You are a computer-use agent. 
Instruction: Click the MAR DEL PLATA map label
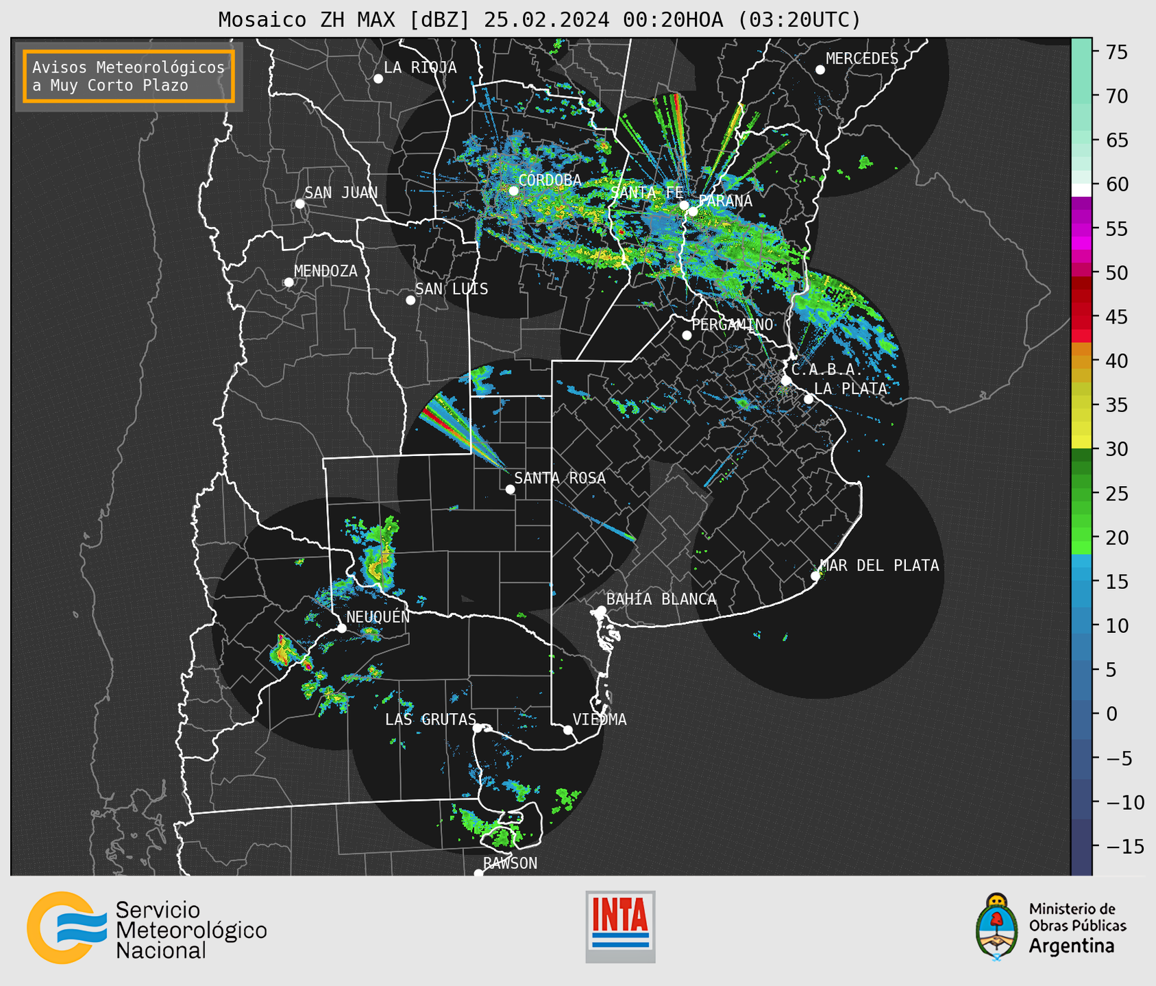click(879, 566)
